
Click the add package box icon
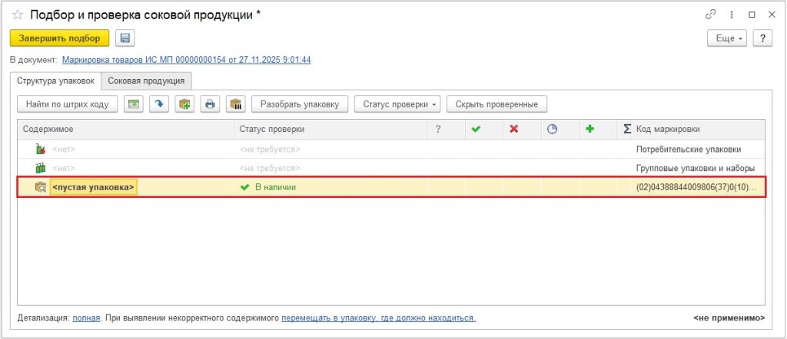(184, 104)
